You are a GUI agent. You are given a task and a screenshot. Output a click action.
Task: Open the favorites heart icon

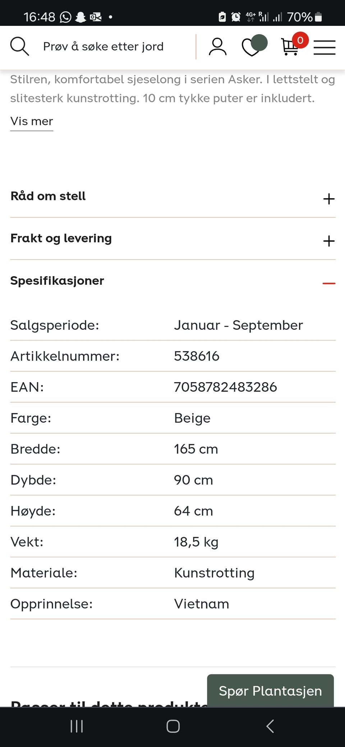tap(254, 46)
